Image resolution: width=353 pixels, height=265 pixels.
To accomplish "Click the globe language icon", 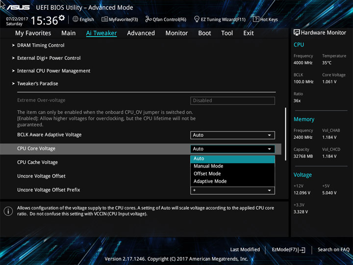I will click(76, 19).
